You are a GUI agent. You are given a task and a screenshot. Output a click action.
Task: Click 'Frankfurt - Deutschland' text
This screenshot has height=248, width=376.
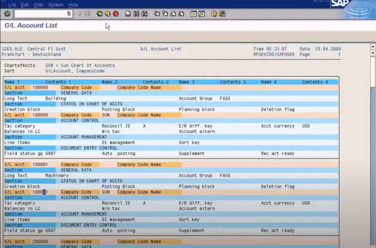coord(31,54)
